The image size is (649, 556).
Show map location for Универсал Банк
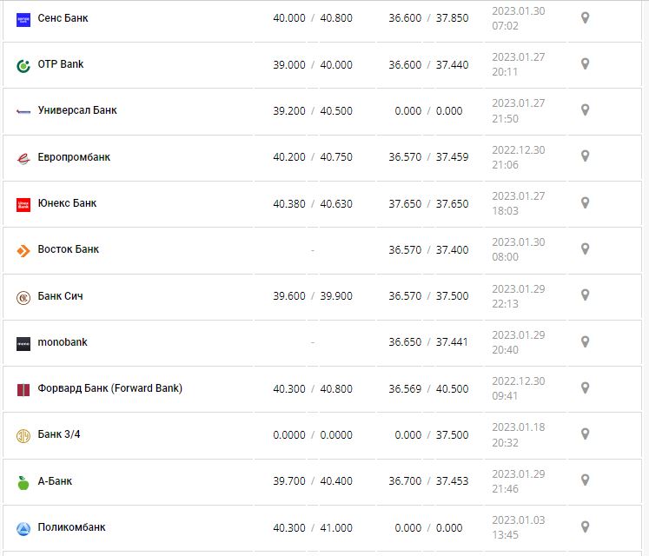coord(585,109)
